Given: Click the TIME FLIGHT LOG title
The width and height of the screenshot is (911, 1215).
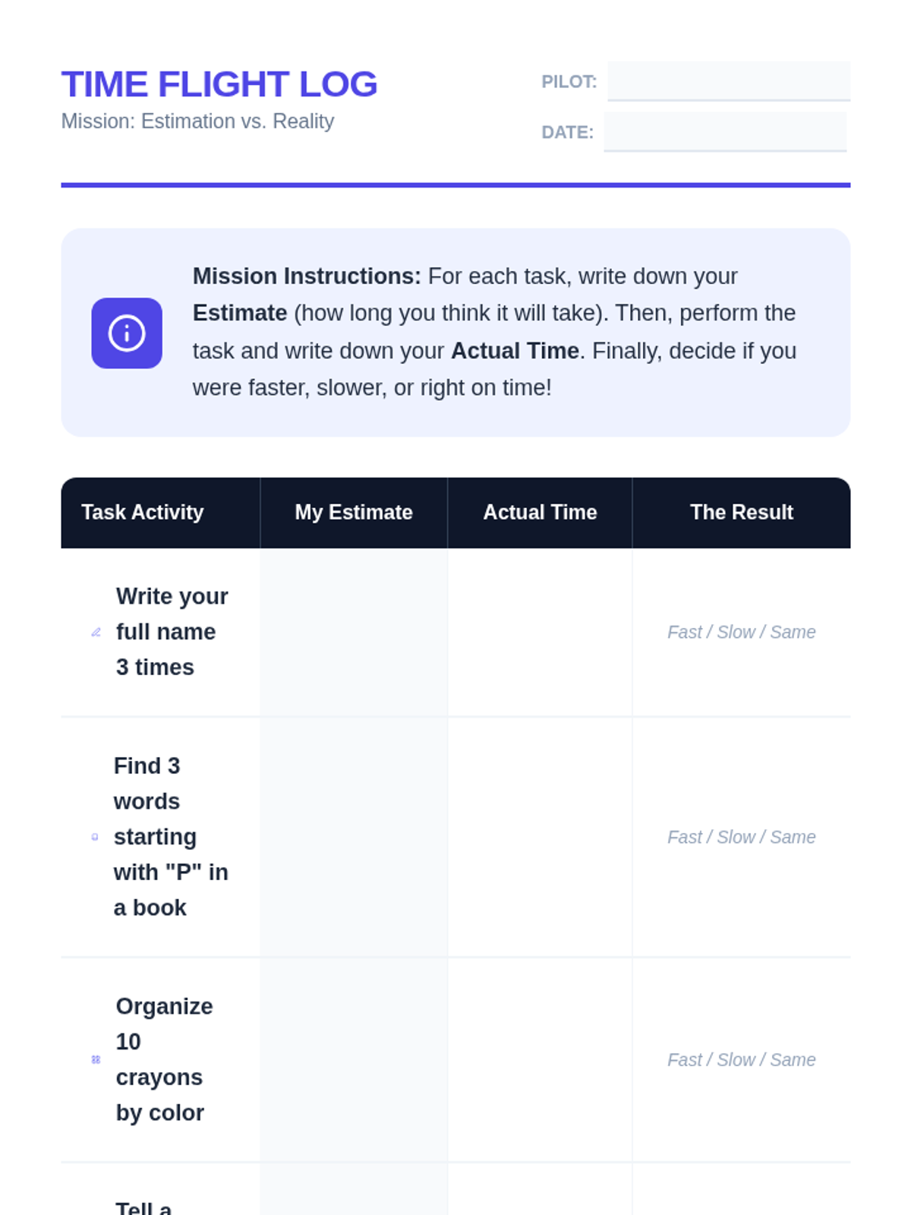Looking at the screenshot, I should 219,84.
